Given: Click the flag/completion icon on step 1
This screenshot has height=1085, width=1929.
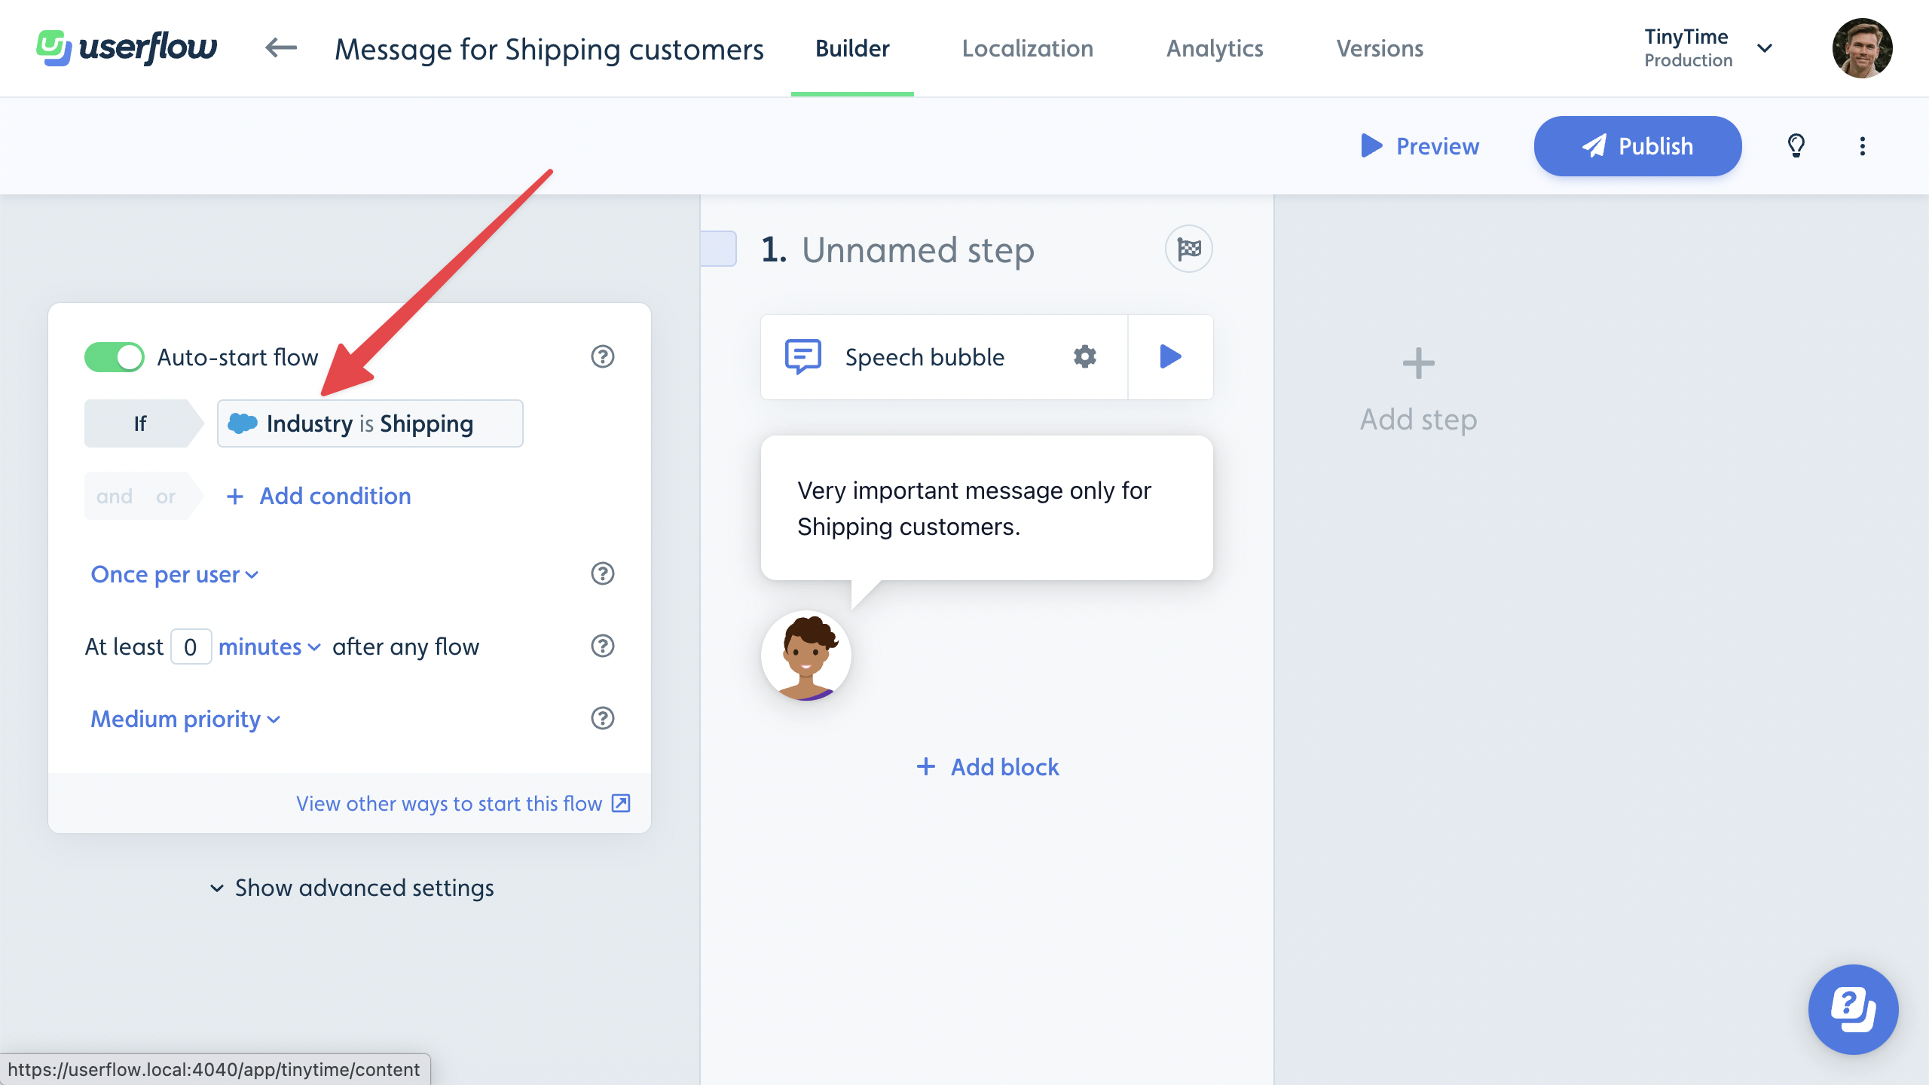Looking at the screenshot, I should click(x=1187, y=249).
